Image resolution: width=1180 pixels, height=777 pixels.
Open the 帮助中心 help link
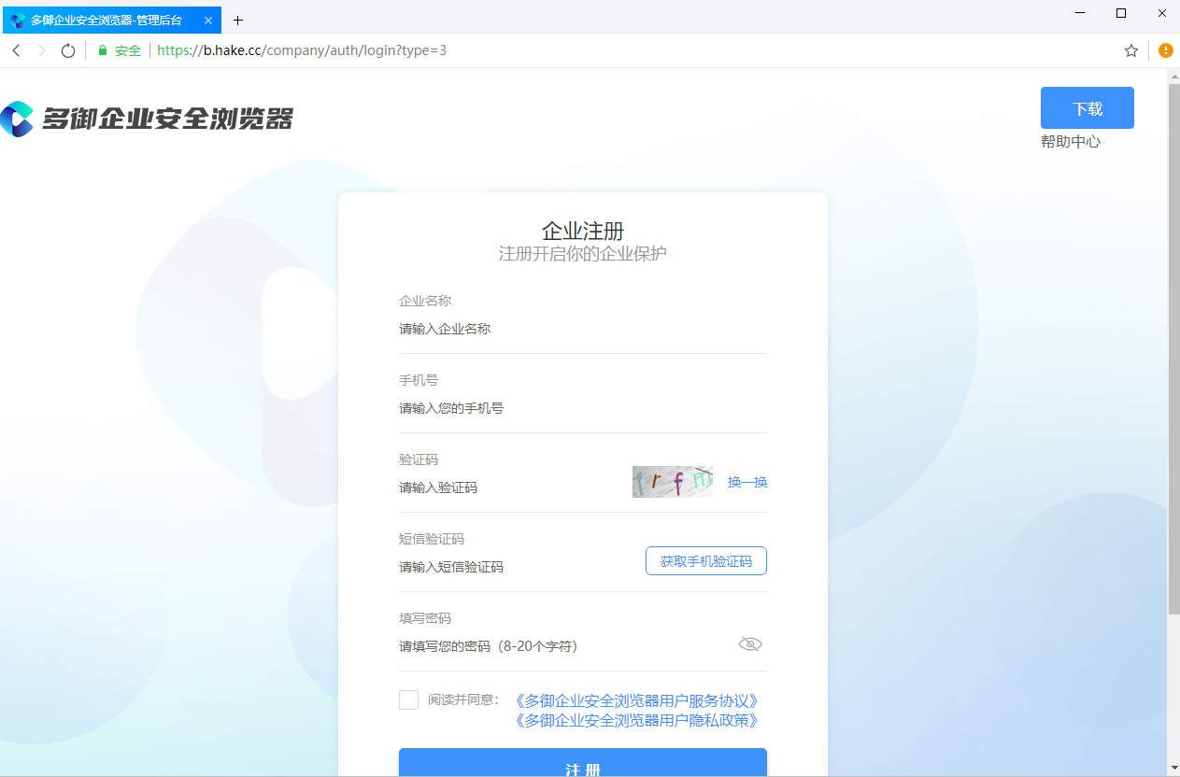pos(1071,142)
